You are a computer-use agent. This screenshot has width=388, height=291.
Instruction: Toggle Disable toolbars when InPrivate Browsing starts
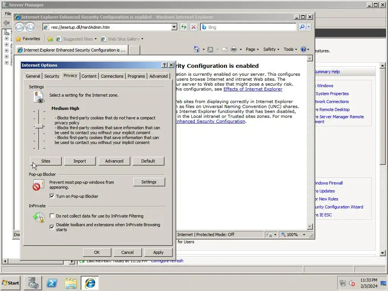pos(52,227)
